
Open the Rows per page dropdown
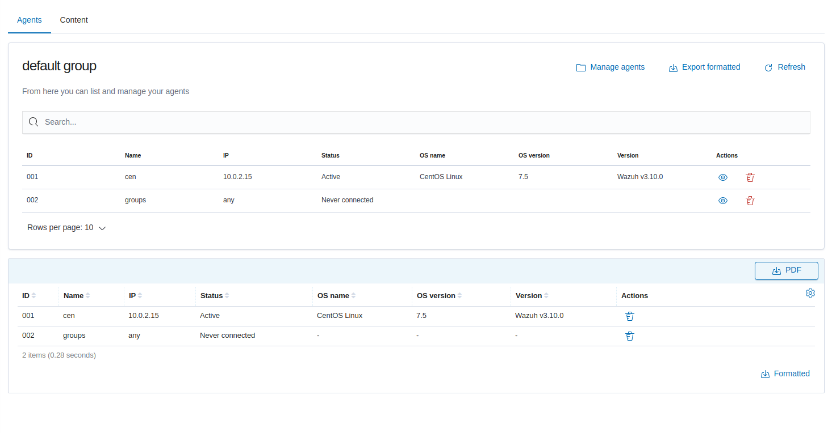point(66,227)
